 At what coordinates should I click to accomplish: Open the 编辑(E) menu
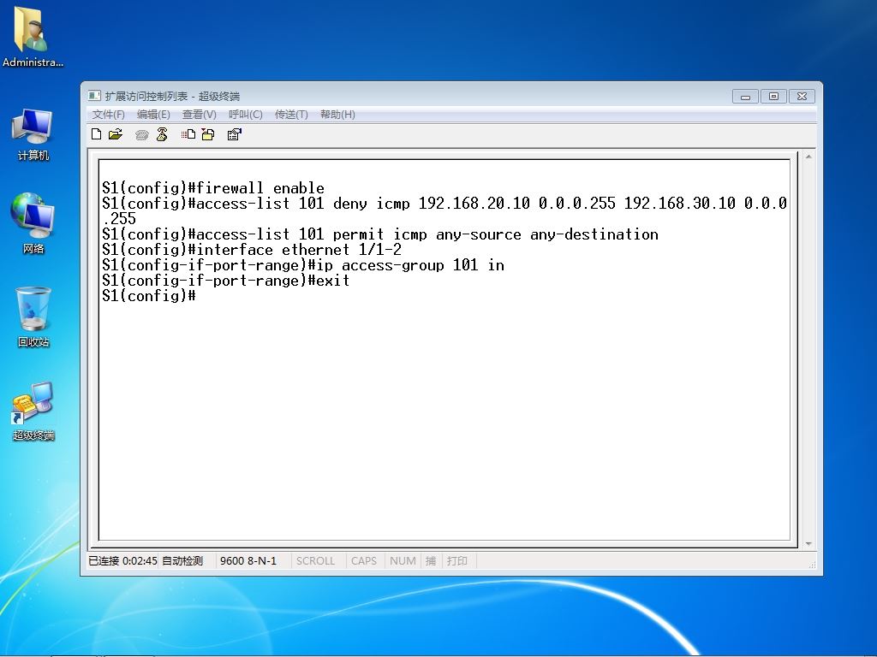(x=153, y=115)
